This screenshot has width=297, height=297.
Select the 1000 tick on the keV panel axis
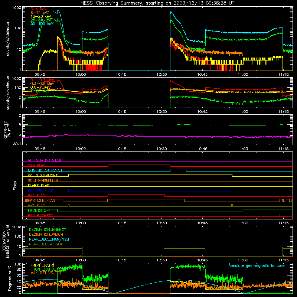coord(17,8)
